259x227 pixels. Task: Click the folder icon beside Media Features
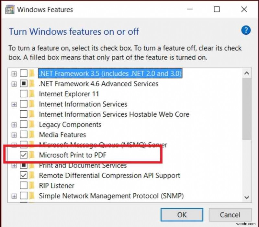[33, 135]
